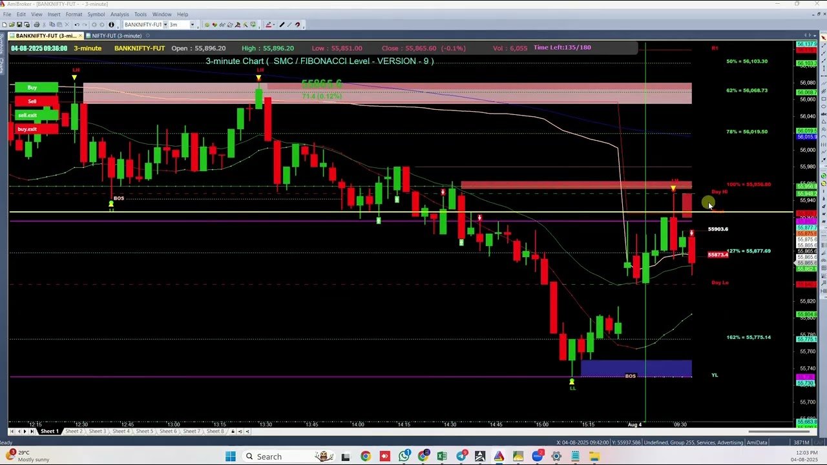Click the red buy.exit button

(28, 129)
